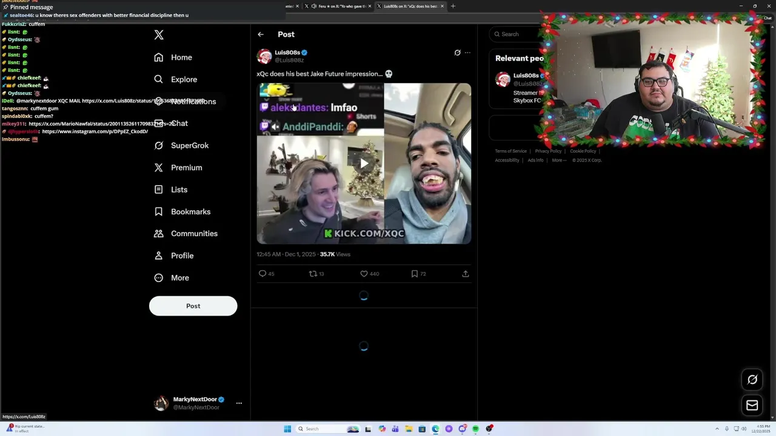Open the Windows Start menu
Viewport: 776px width, 436px height.
pos(287,429)
